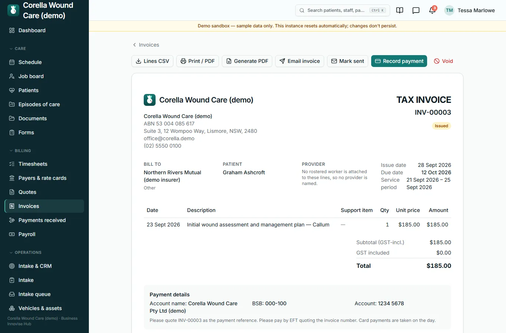The image size is (506, 333).
Task: Click the Documents folder icon
Action: (12, 118)
